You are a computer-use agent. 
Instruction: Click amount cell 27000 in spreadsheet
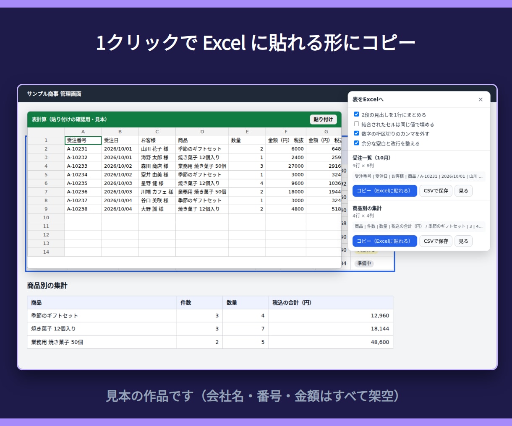point(286,166)
